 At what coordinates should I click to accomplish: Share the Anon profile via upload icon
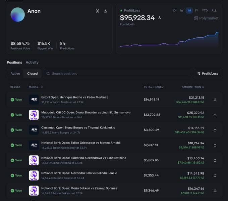tap(105, 11)
